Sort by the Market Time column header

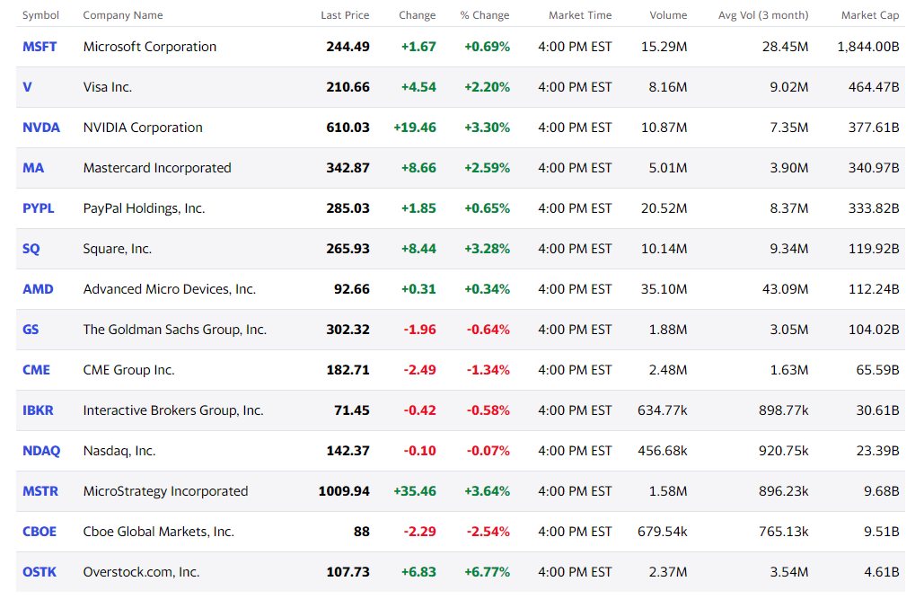580,15
